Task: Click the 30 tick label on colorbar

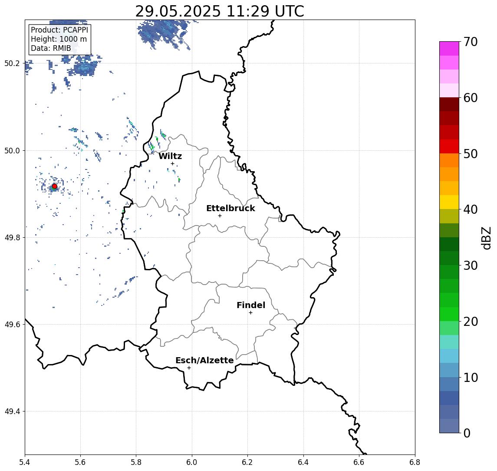Action: [x=471, y=265]
